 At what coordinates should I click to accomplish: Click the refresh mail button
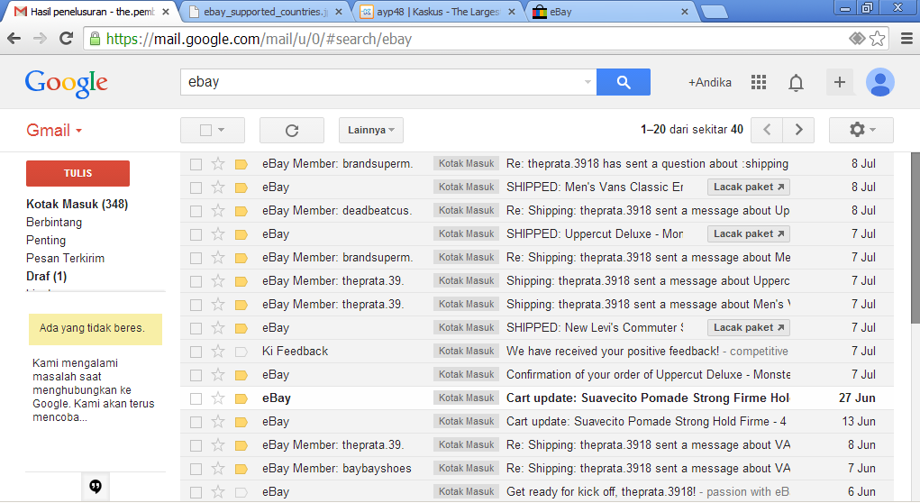(292, 131)
